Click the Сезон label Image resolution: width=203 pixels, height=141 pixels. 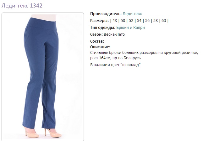click(96, 34)
